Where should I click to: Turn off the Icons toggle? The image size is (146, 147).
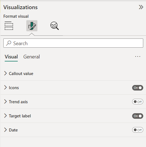point(138,88)
